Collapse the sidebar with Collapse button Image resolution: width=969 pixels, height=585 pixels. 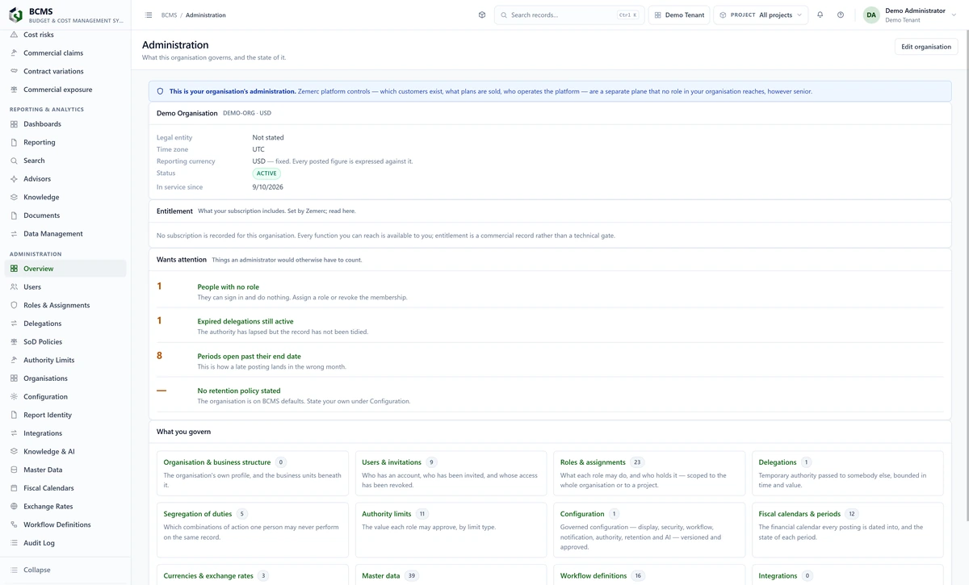(65, 570)
